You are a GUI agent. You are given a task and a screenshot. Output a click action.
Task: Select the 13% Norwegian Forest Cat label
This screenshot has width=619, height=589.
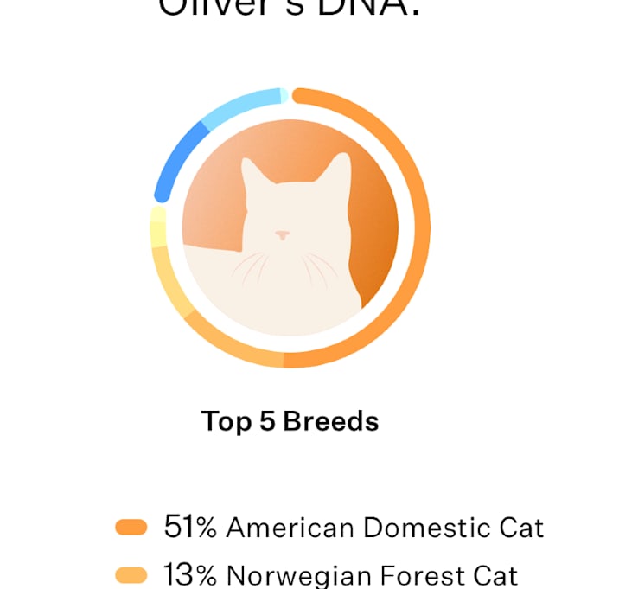click(341, 575)
